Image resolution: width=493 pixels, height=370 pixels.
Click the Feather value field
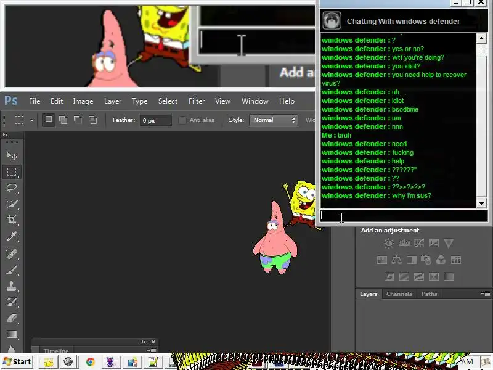[156, 120]
